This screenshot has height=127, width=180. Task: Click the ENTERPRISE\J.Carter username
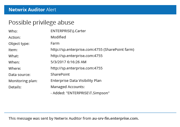(68, 31)
